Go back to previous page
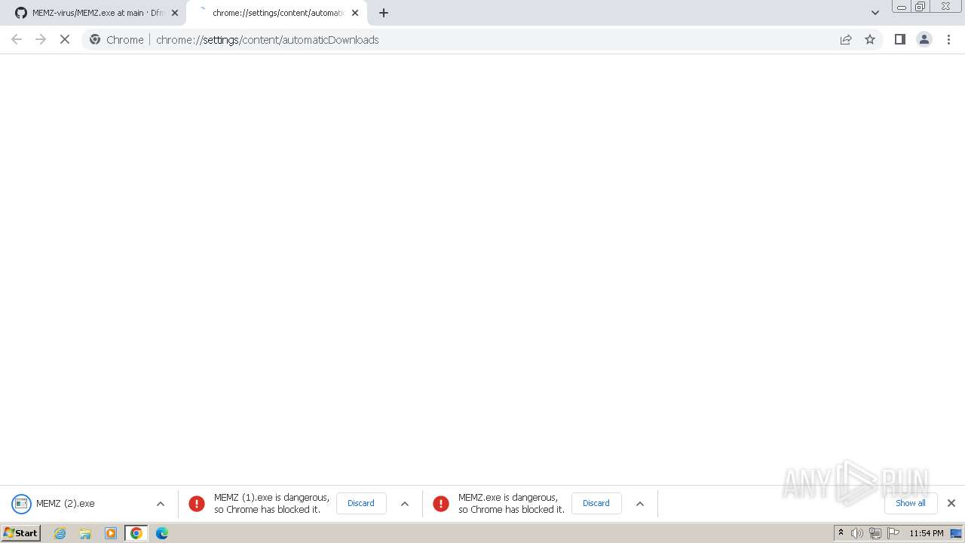 coord(17,39)
